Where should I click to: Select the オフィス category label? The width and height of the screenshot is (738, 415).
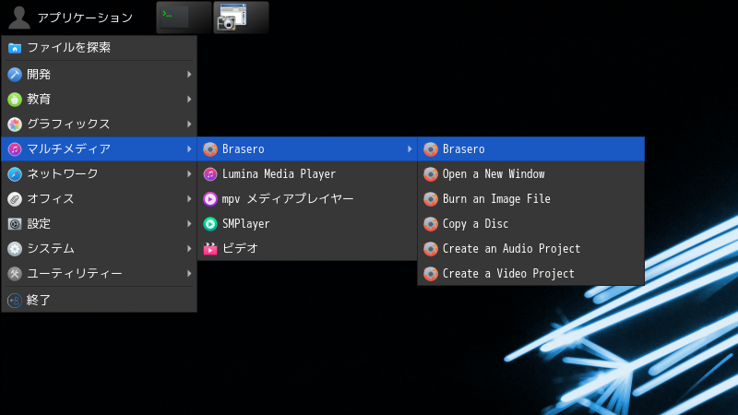click(x=51, y=199)
